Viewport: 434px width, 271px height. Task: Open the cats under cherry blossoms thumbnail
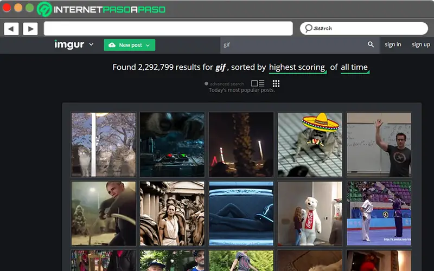pyautogui.click(x=104, y=144)
